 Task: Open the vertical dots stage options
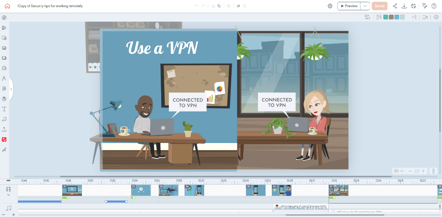pos(433,171)
